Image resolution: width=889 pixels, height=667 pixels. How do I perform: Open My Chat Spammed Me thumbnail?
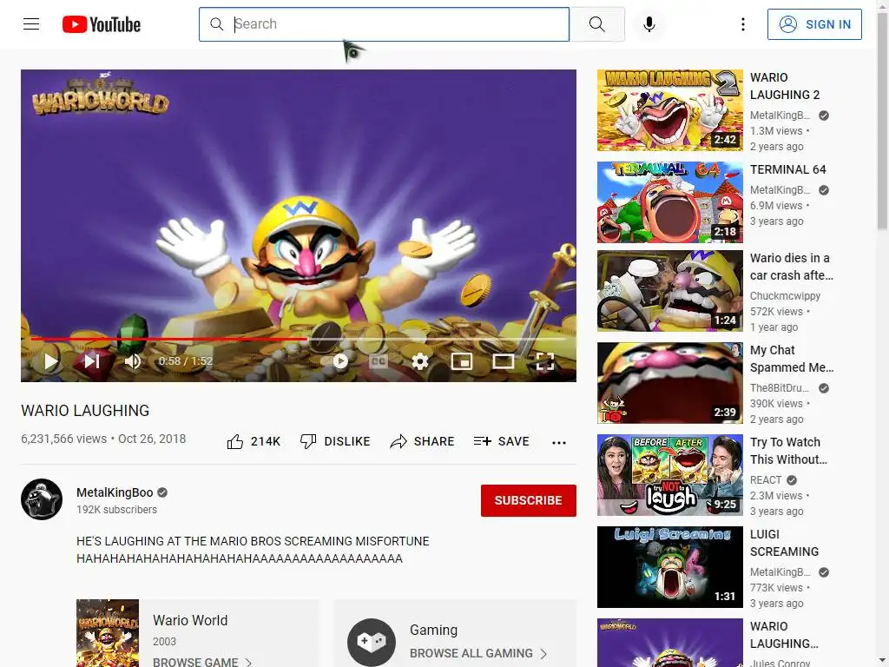point(669,382)
